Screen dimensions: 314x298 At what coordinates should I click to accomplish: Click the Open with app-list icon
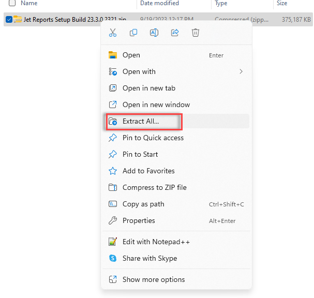click(113, 71)
